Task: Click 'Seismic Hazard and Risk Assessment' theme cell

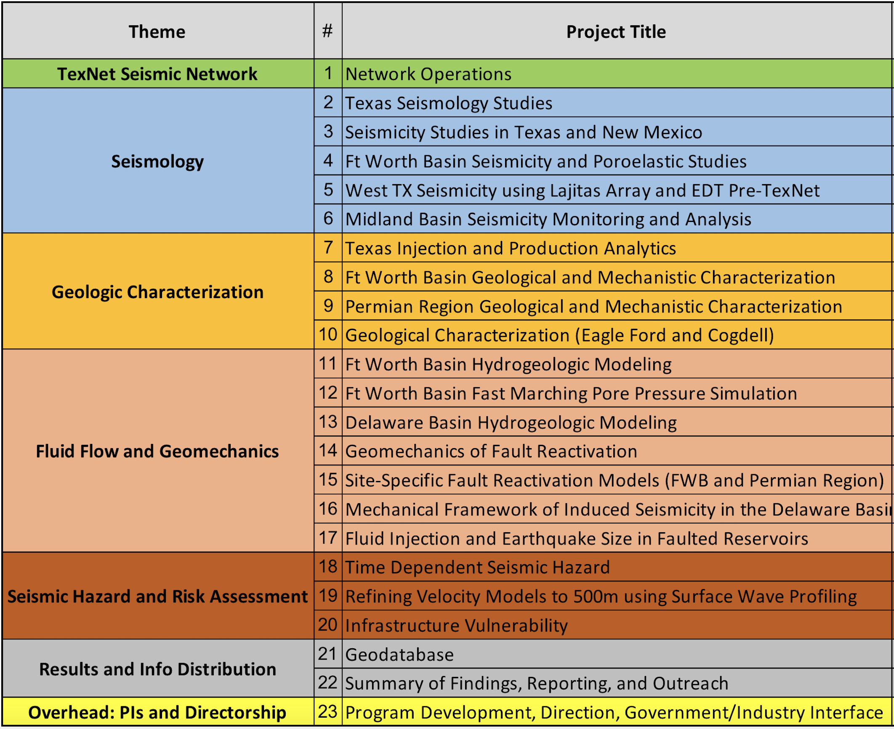Action: pyautogui.click(x=158, y=596)
